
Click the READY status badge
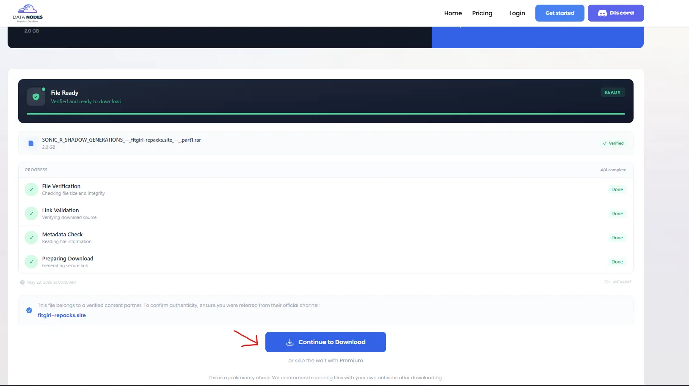612,93
